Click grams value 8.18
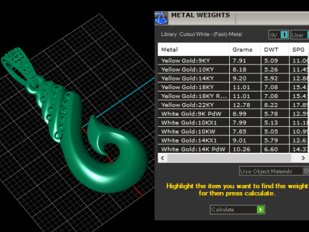The width and height of the screenshot is (309, 232). [239, 70]
